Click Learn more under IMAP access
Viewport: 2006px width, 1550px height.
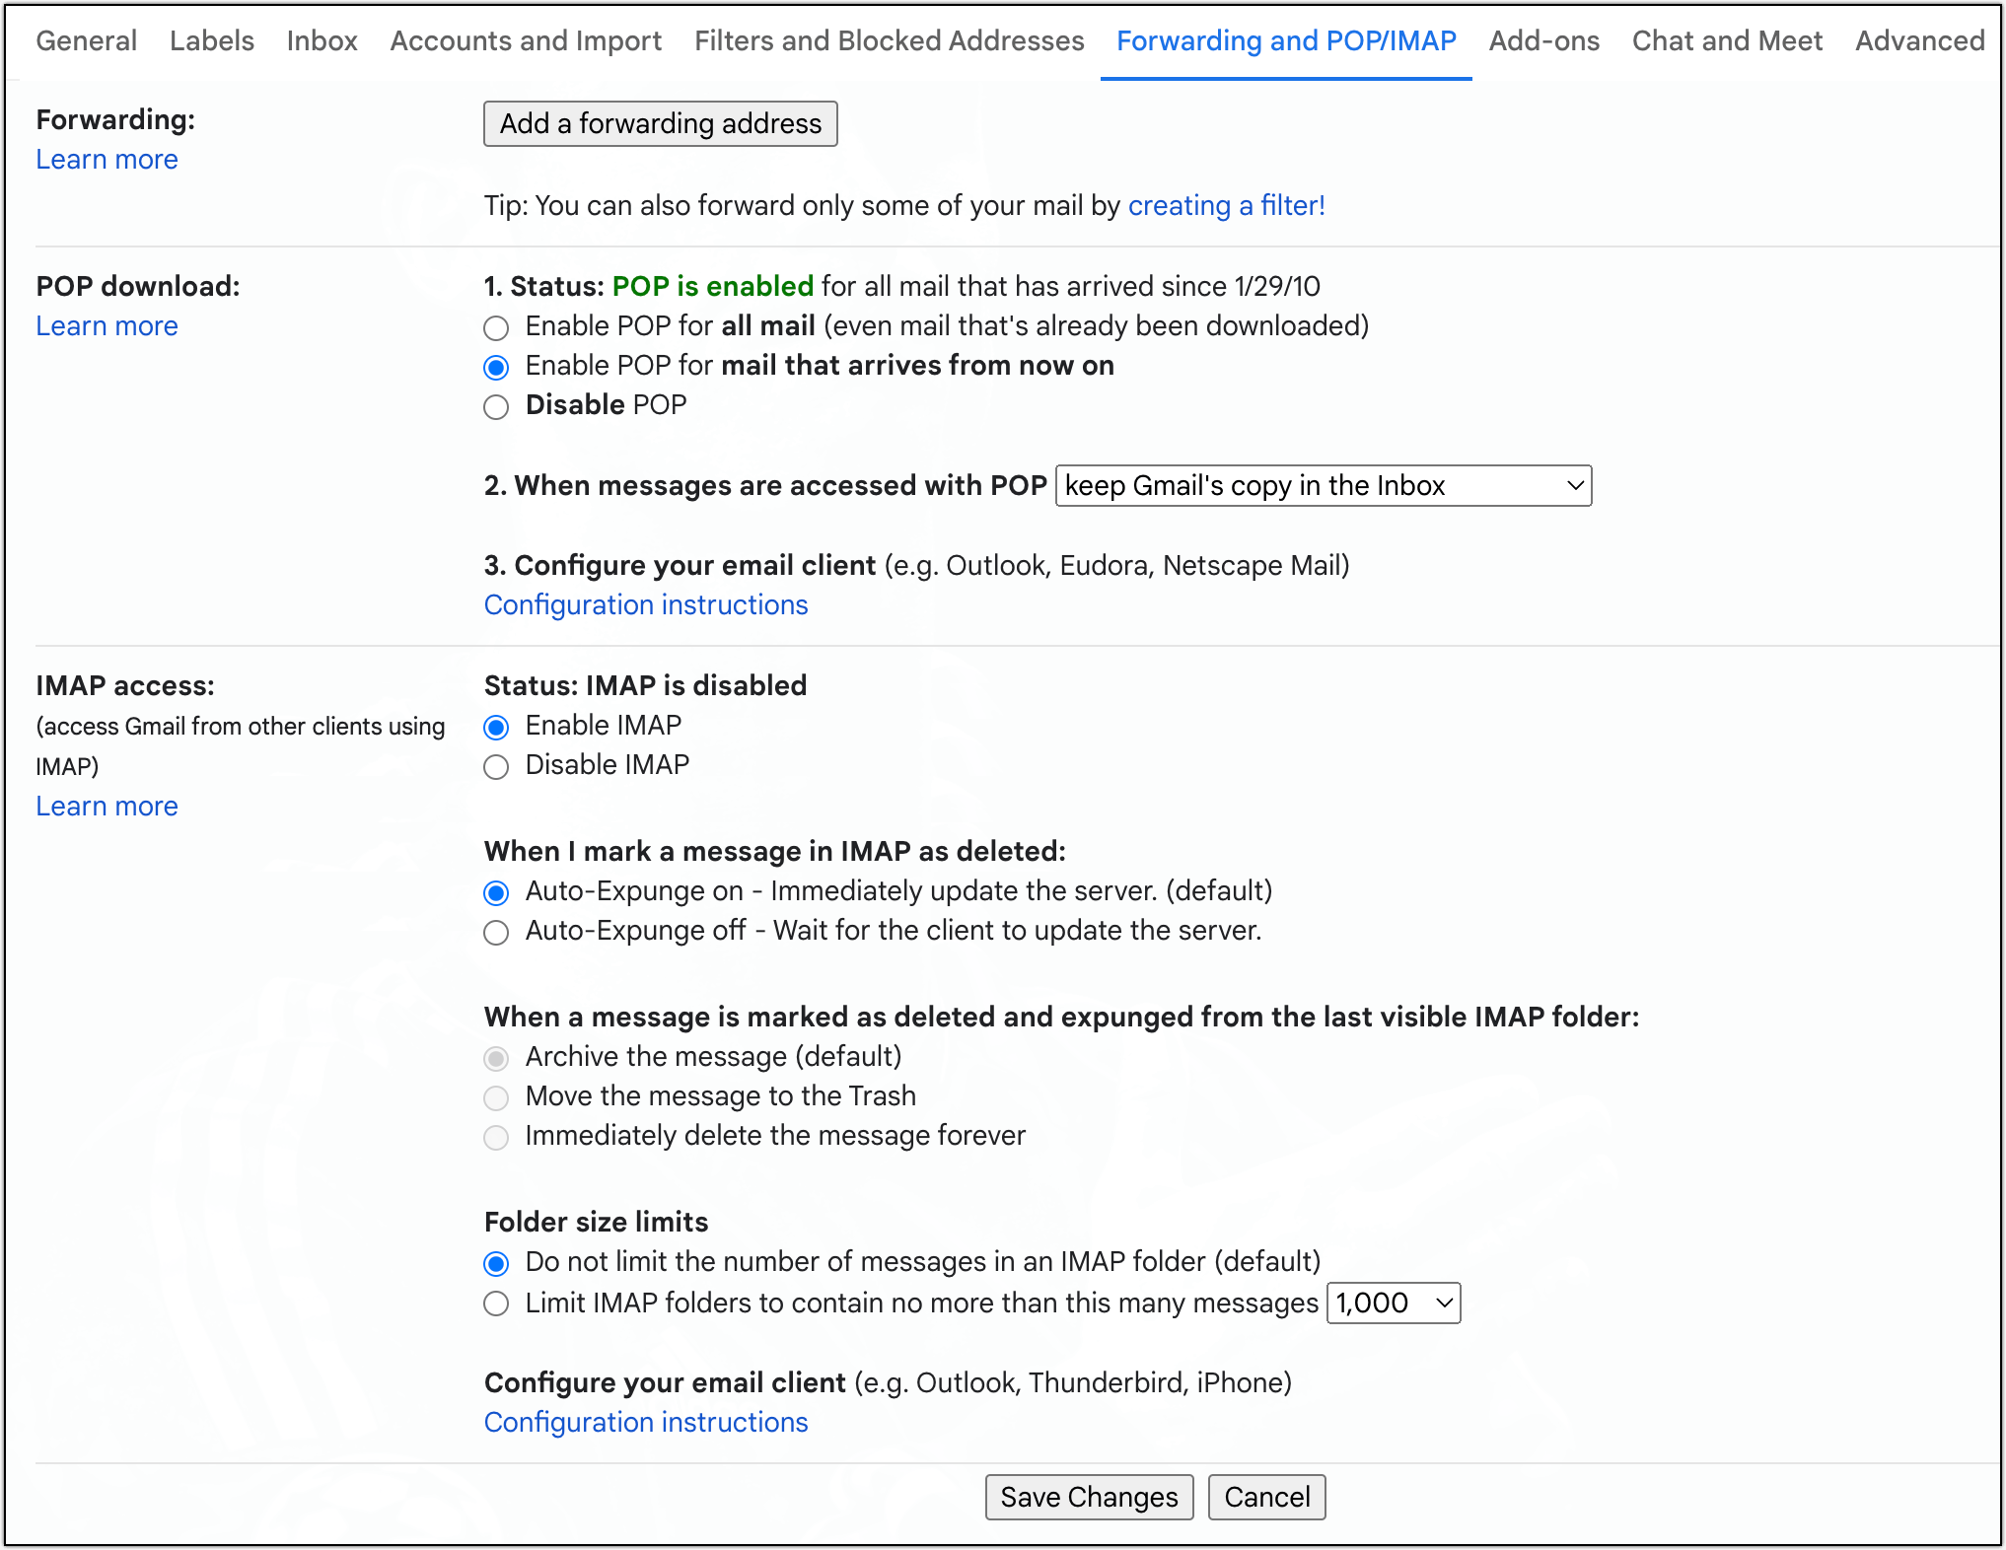tap(107, 806)
